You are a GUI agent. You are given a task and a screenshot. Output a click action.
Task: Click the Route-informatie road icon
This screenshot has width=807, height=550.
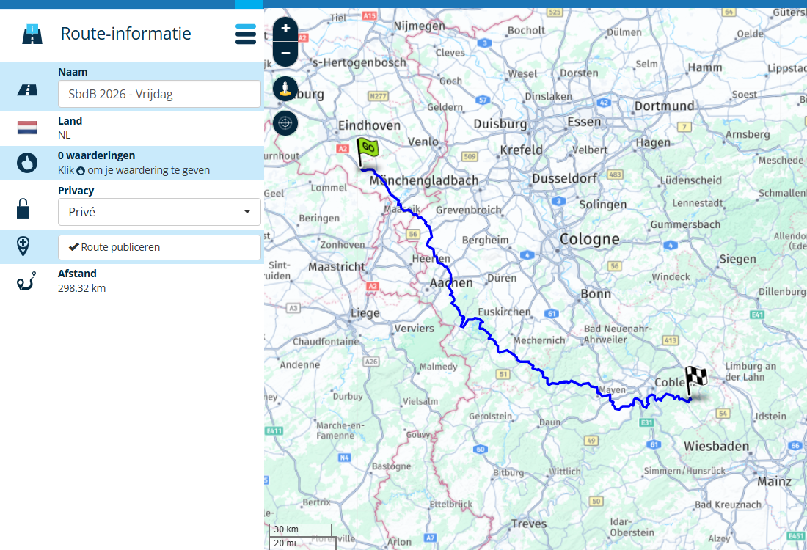pos(32,34)
